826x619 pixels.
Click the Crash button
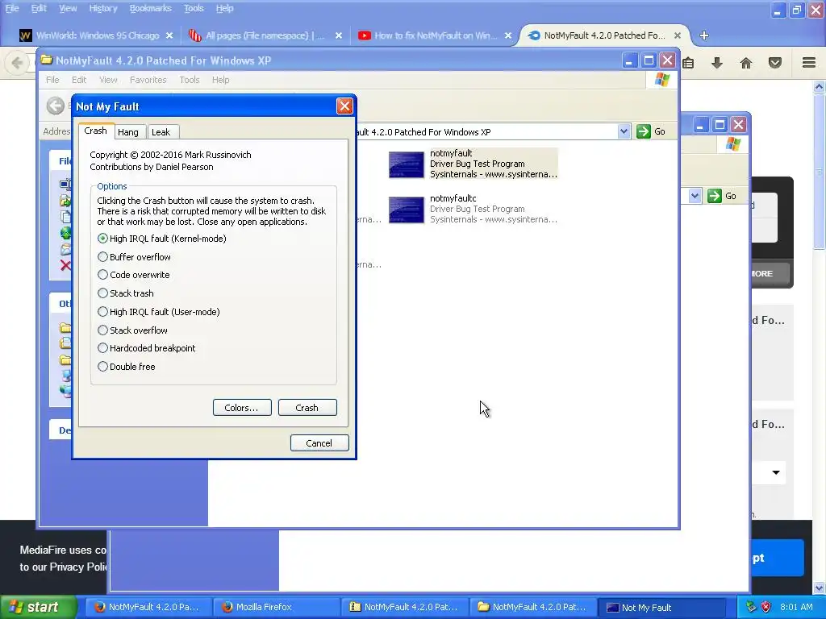click(x=307, y=407)
